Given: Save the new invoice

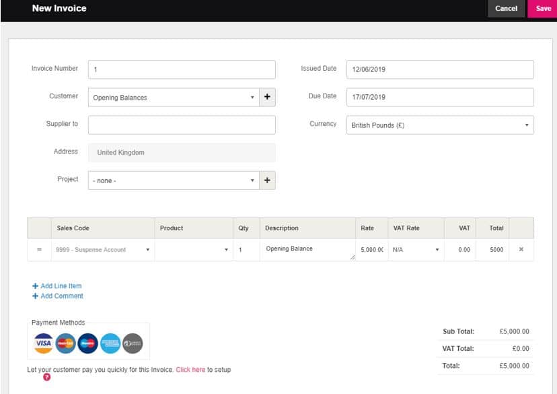Looking at the screenshot, I should coord(544,9).
